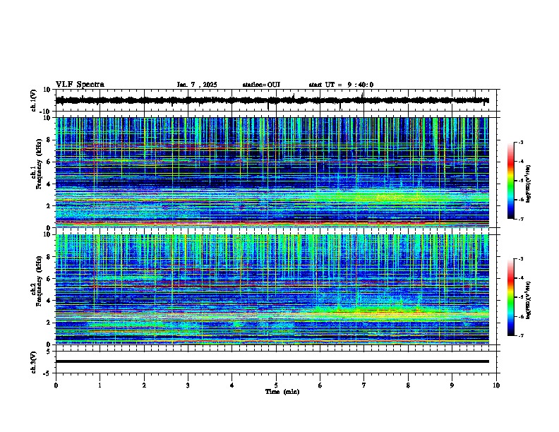The image size is (559, 432).
Task: Click the "-5" tick on ch.3(V) axis
Action: pos(47,373)
